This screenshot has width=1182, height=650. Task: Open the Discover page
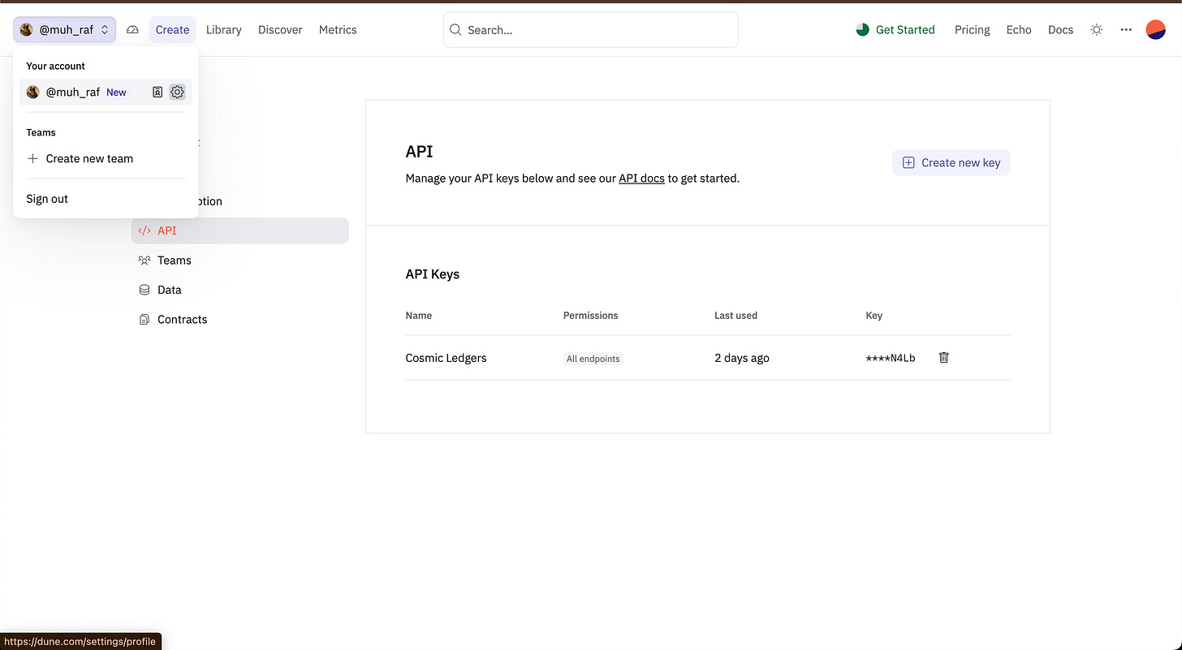(280, 30)
